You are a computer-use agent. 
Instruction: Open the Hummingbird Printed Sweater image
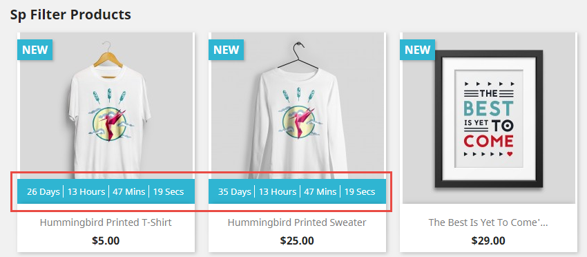pyautogui.click(x=297, y=106)
